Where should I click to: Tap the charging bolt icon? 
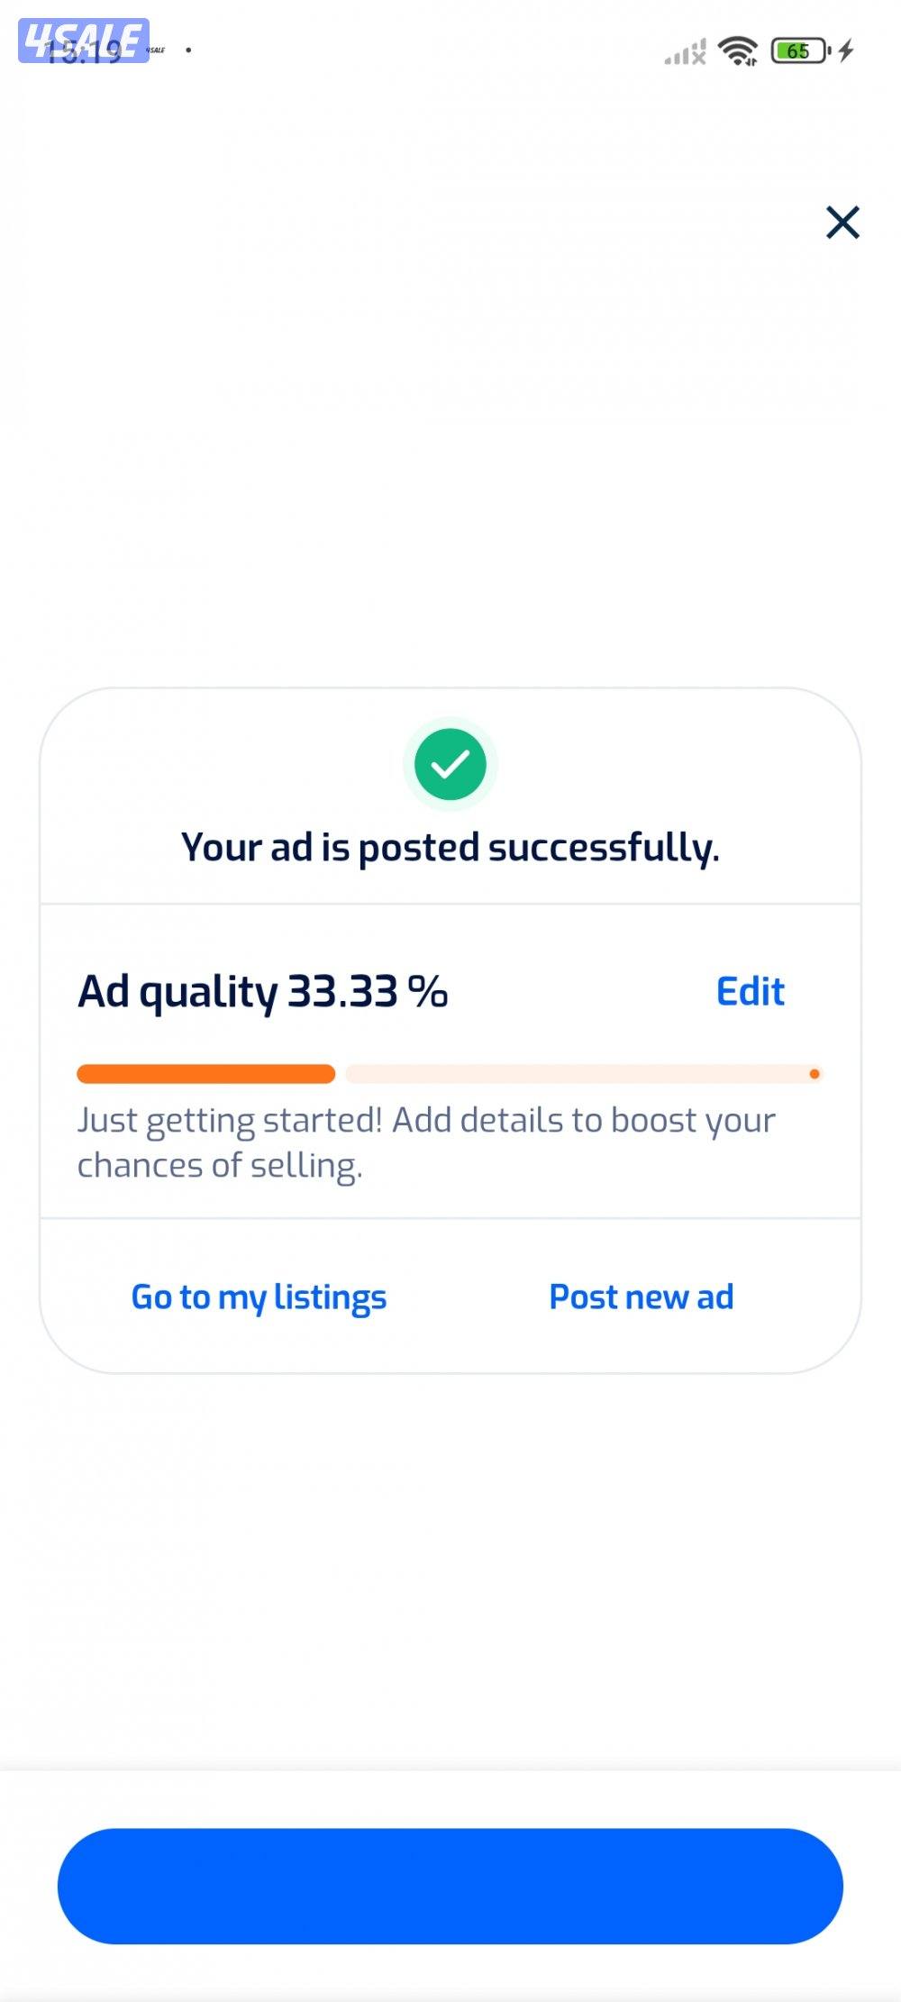point(845,50)
